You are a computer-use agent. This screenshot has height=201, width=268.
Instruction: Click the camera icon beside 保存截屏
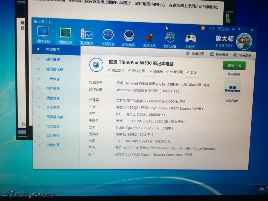(x=213, y=54)
